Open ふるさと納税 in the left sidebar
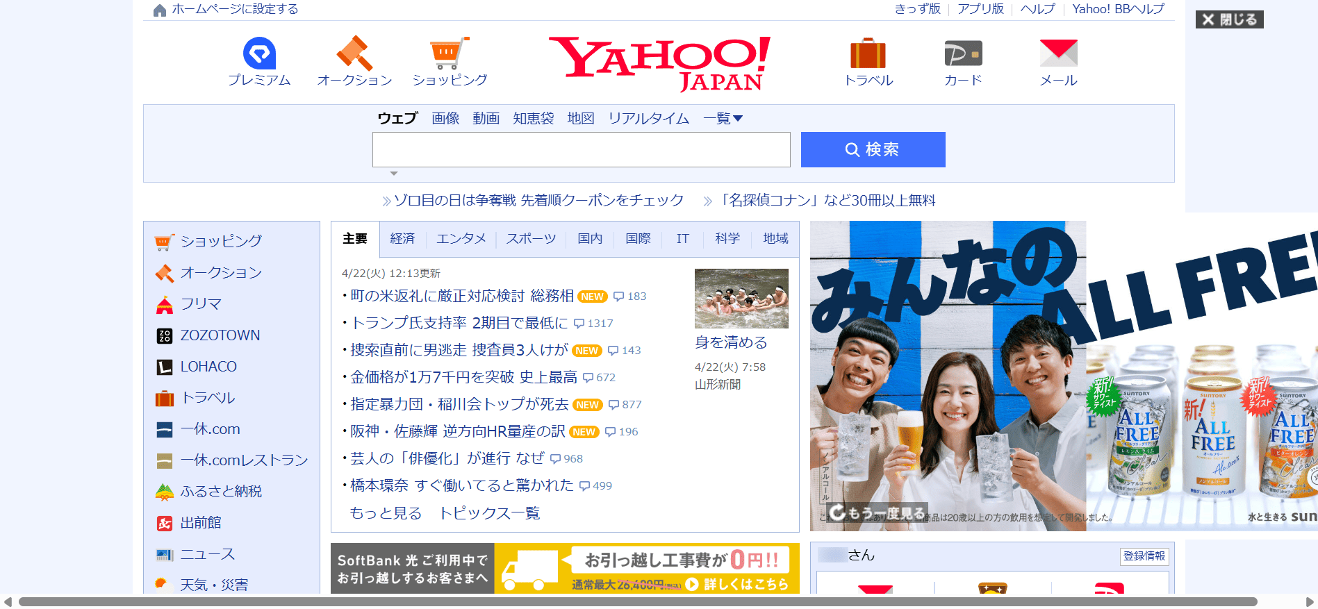Image resolution: width=1318 pixels, height=609 pixels. tap(221, 492)
